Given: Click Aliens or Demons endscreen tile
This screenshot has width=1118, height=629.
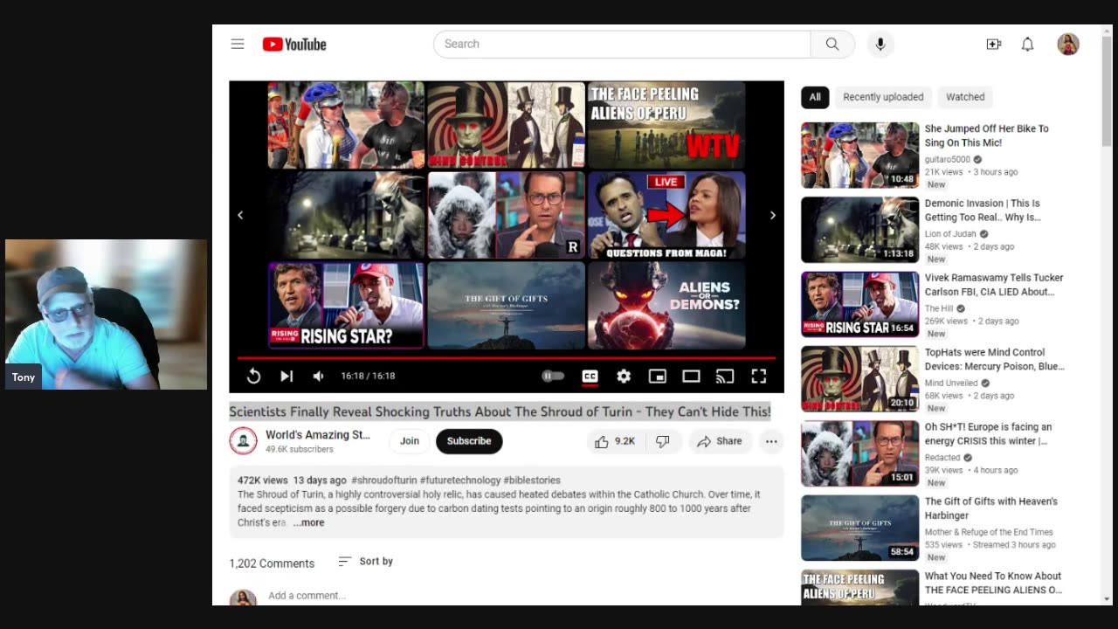Looking at the screenshot, I should coord(666,306).
